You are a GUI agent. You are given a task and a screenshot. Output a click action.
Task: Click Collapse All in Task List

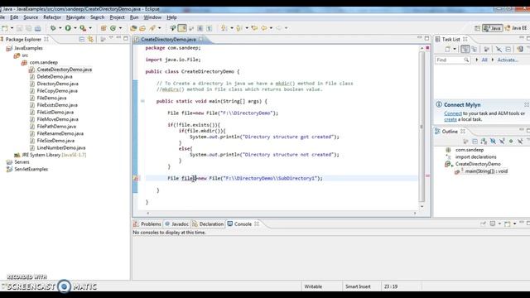(x=508, y=50)
